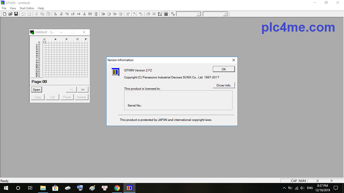Click the Save floppy disk icon
The image size is (344, 193).
[x=16, y=14]
